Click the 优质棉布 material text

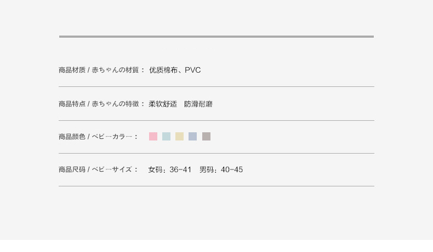tap(164, 70)
